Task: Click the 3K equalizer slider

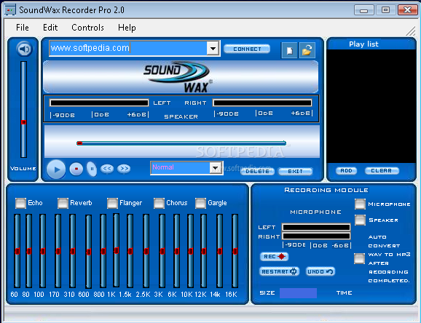Action: tap(162, 251)
